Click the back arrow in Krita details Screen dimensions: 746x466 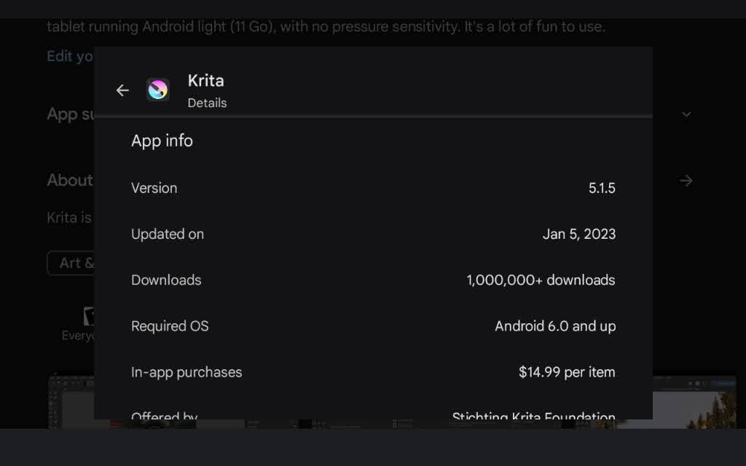(x=122, y=90)
